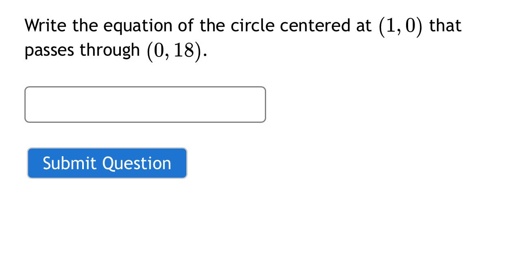Activate the Submit Question control
The height and width of the screenshot is (279, 520).
[x=107, y=163]
